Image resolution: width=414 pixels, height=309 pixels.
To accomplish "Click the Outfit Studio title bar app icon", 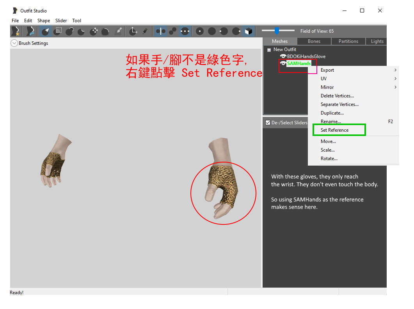I will [15, 11].
